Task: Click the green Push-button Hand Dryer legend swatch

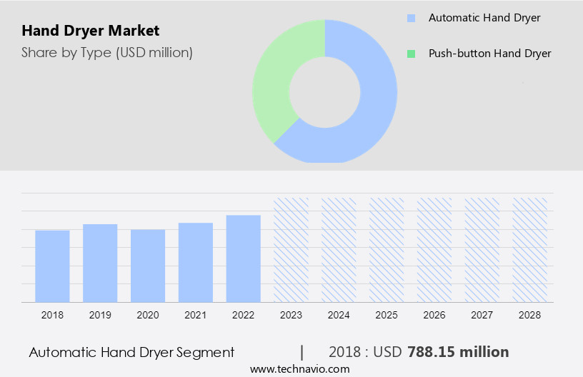Action: 411,54
